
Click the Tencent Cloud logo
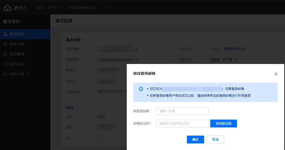coord(15,8)
